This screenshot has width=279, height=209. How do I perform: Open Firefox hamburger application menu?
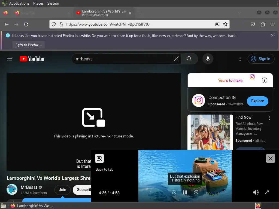coord(272,24)
